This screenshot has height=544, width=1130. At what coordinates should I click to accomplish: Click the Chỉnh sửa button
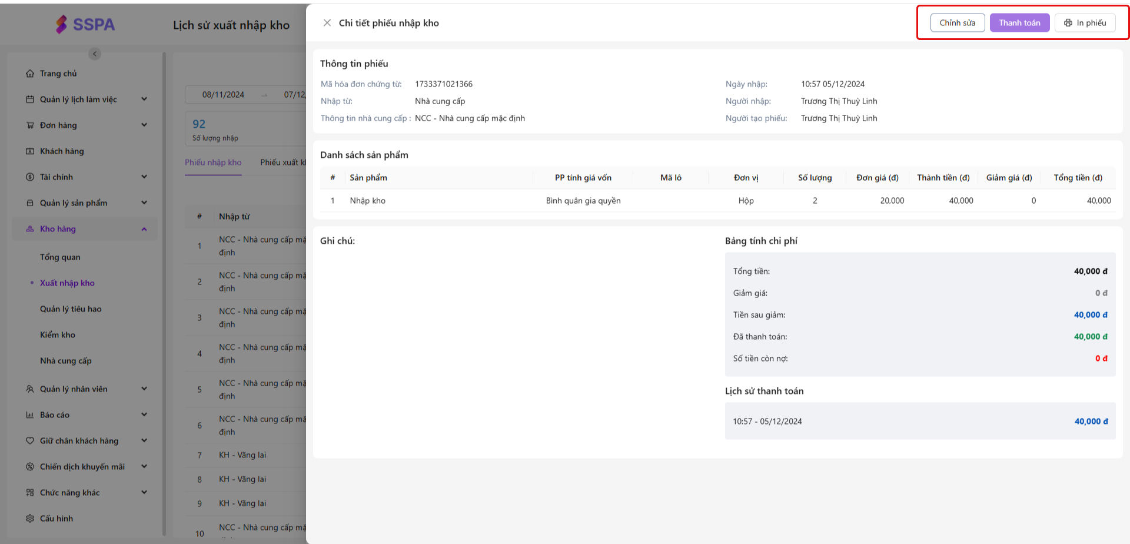coord(957,23)
